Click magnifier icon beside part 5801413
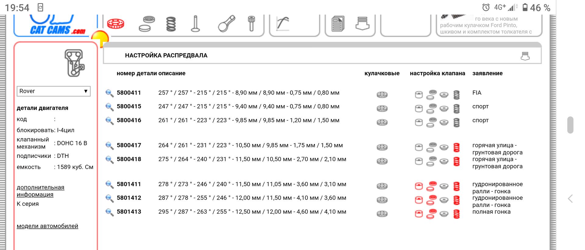This screenshot has width=585, height=250. (109, 212)
